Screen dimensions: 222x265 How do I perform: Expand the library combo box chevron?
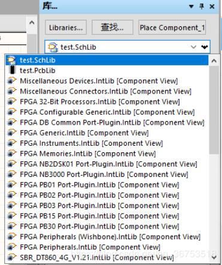point(193,47)
